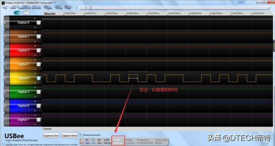This screenshot has width=275, height=146.
Task: Click the Duty Cycle 49.9% measurement
Action: click(161, 141)
